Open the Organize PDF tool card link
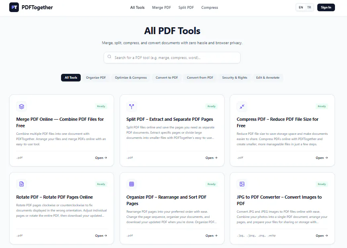This screenshot has height=248, width=347. click(x=211, y=236)
